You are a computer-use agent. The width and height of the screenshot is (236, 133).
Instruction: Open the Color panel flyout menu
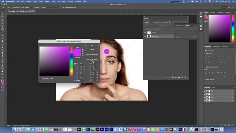[235, 12]
